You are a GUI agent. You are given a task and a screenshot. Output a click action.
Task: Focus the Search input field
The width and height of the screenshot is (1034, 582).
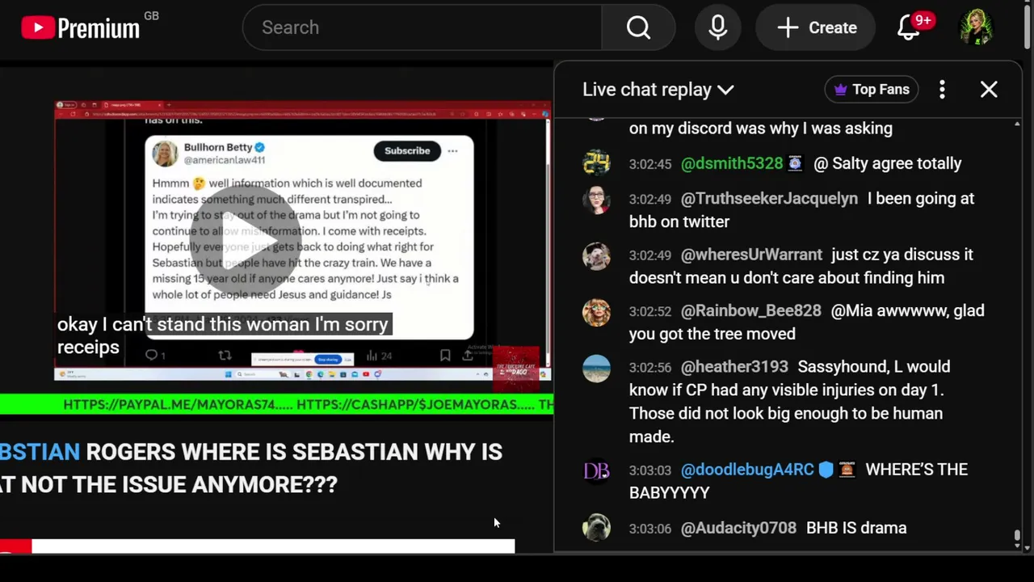click(422, 27)
